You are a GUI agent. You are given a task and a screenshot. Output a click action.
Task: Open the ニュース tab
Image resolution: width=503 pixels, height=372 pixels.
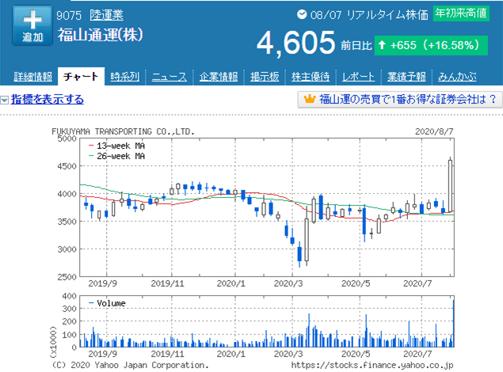click(169, 77)
